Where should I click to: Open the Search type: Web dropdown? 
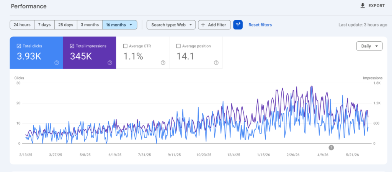171,25
